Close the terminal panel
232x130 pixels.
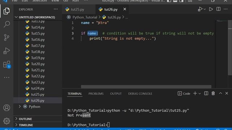(227, 93)
